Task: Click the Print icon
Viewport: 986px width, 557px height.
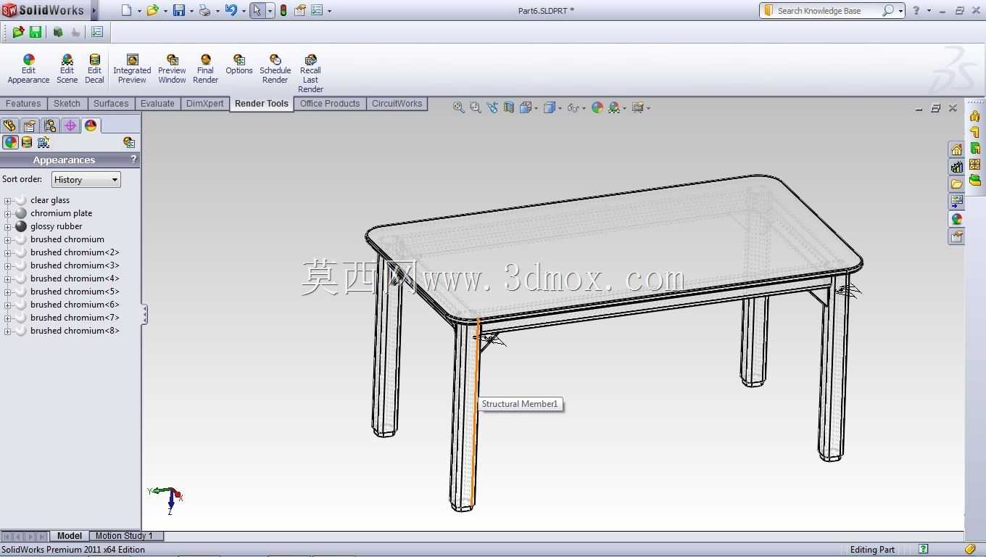Action: [x=204, y=10]
